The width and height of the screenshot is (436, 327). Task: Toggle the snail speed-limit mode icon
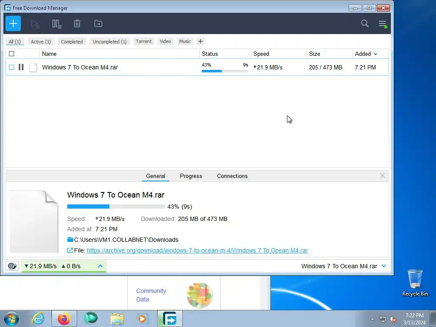(12, 266)
